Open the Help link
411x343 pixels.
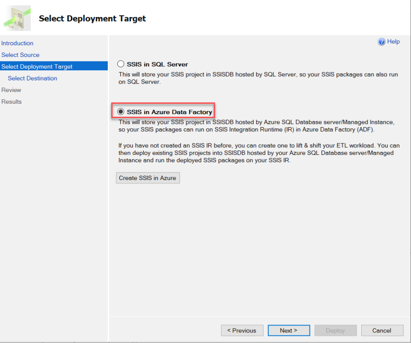(393, 41)
